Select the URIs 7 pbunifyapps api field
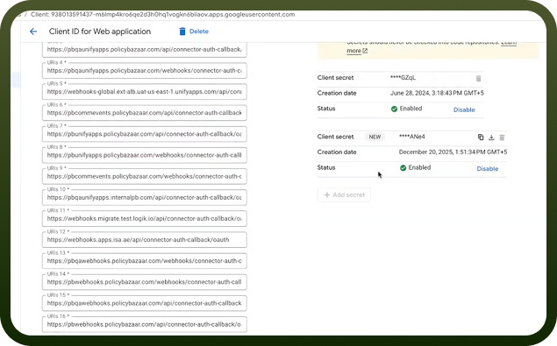The width and height of the screenshot is (557, 346). [x=144, y=134]
